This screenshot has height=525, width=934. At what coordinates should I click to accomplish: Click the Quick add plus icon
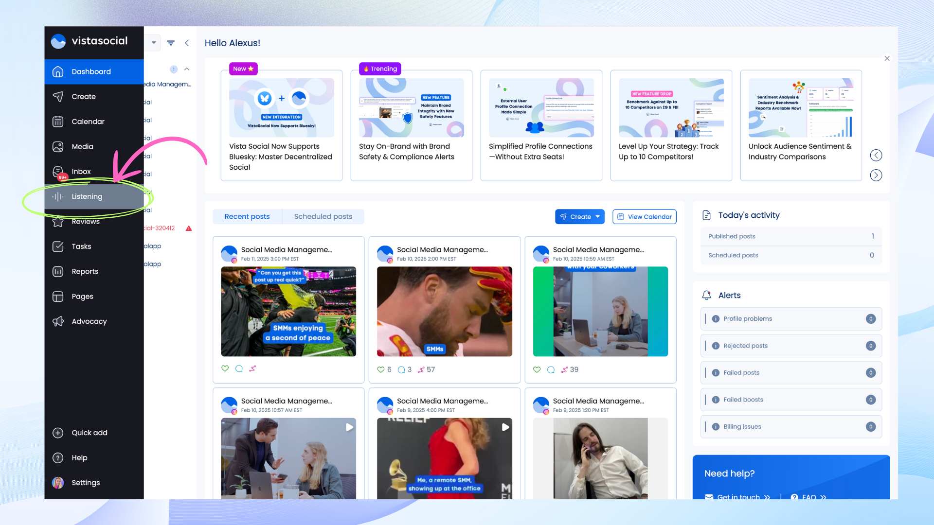58,433
